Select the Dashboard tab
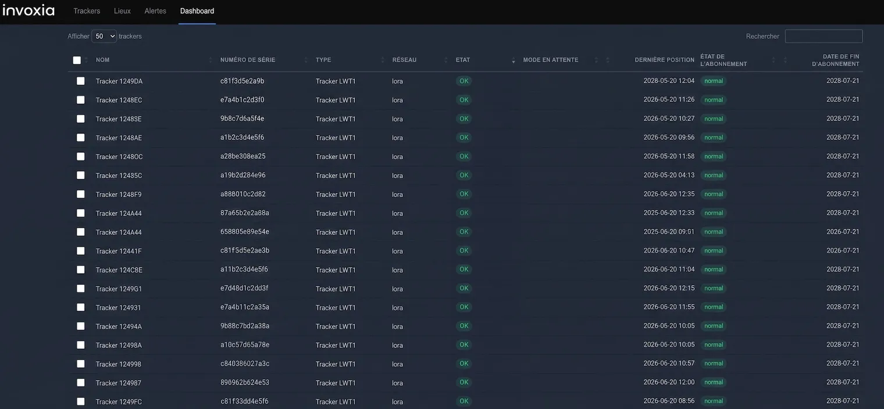This screenshot has height=409, width=884. pos(197,11)
